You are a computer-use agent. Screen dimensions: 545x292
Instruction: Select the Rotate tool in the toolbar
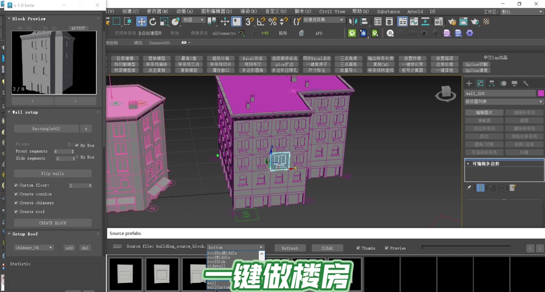[x=153, y=22]
